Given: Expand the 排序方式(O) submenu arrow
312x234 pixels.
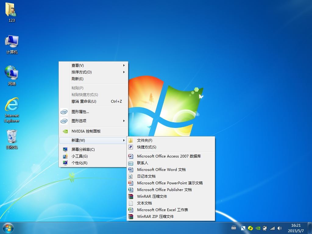Looking at the screenshot, I should [x=124, y=72].
